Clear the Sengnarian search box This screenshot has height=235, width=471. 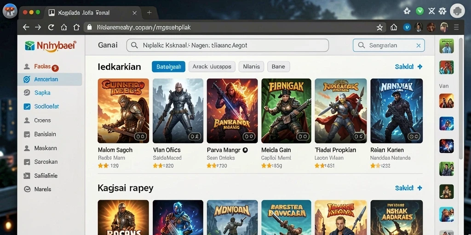419,45
